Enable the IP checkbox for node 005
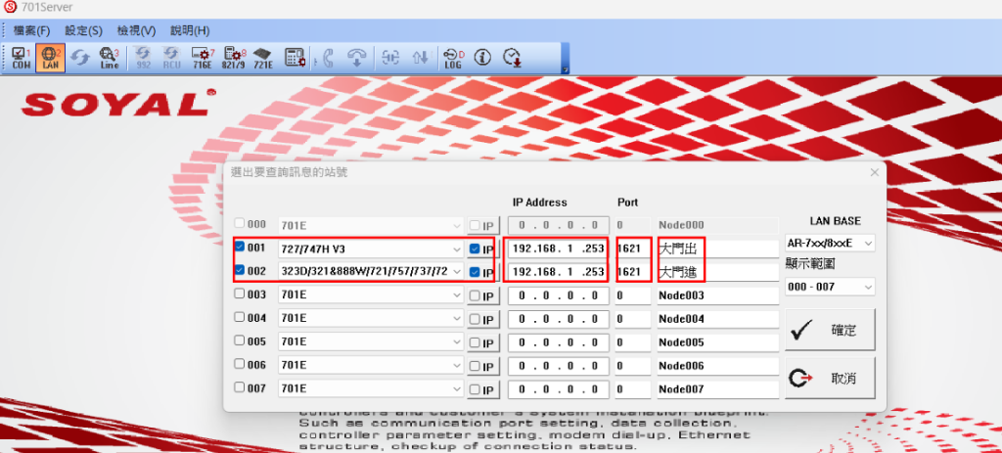The width and height of the screenshot is (1002, 453). pyautogui.click(x=475, y=342)
